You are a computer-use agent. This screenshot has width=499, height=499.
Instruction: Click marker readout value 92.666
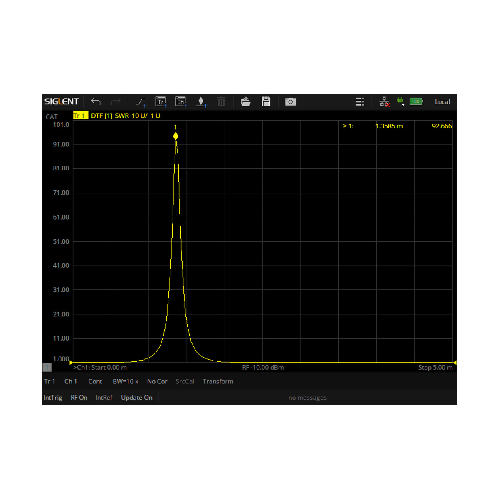[442, 126]
